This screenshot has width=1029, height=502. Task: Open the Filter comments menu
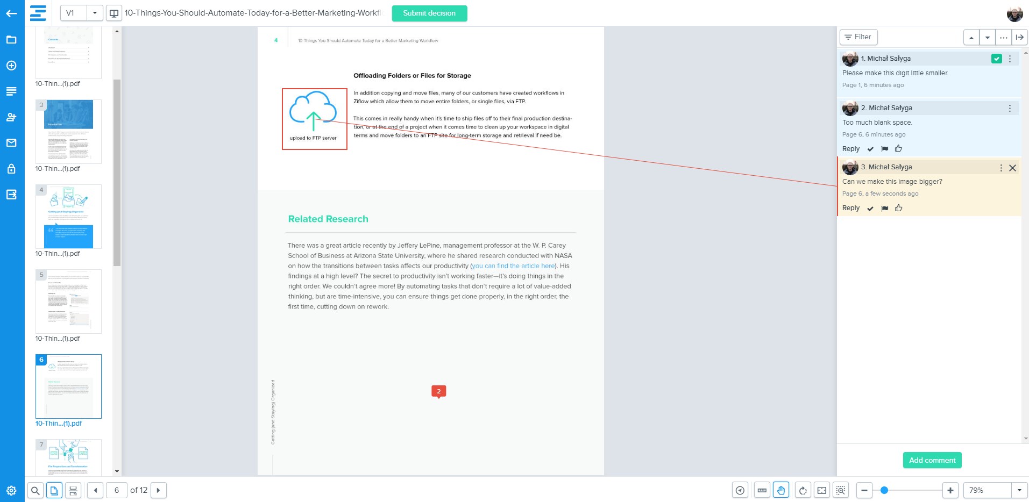click(x=858, y=37)
